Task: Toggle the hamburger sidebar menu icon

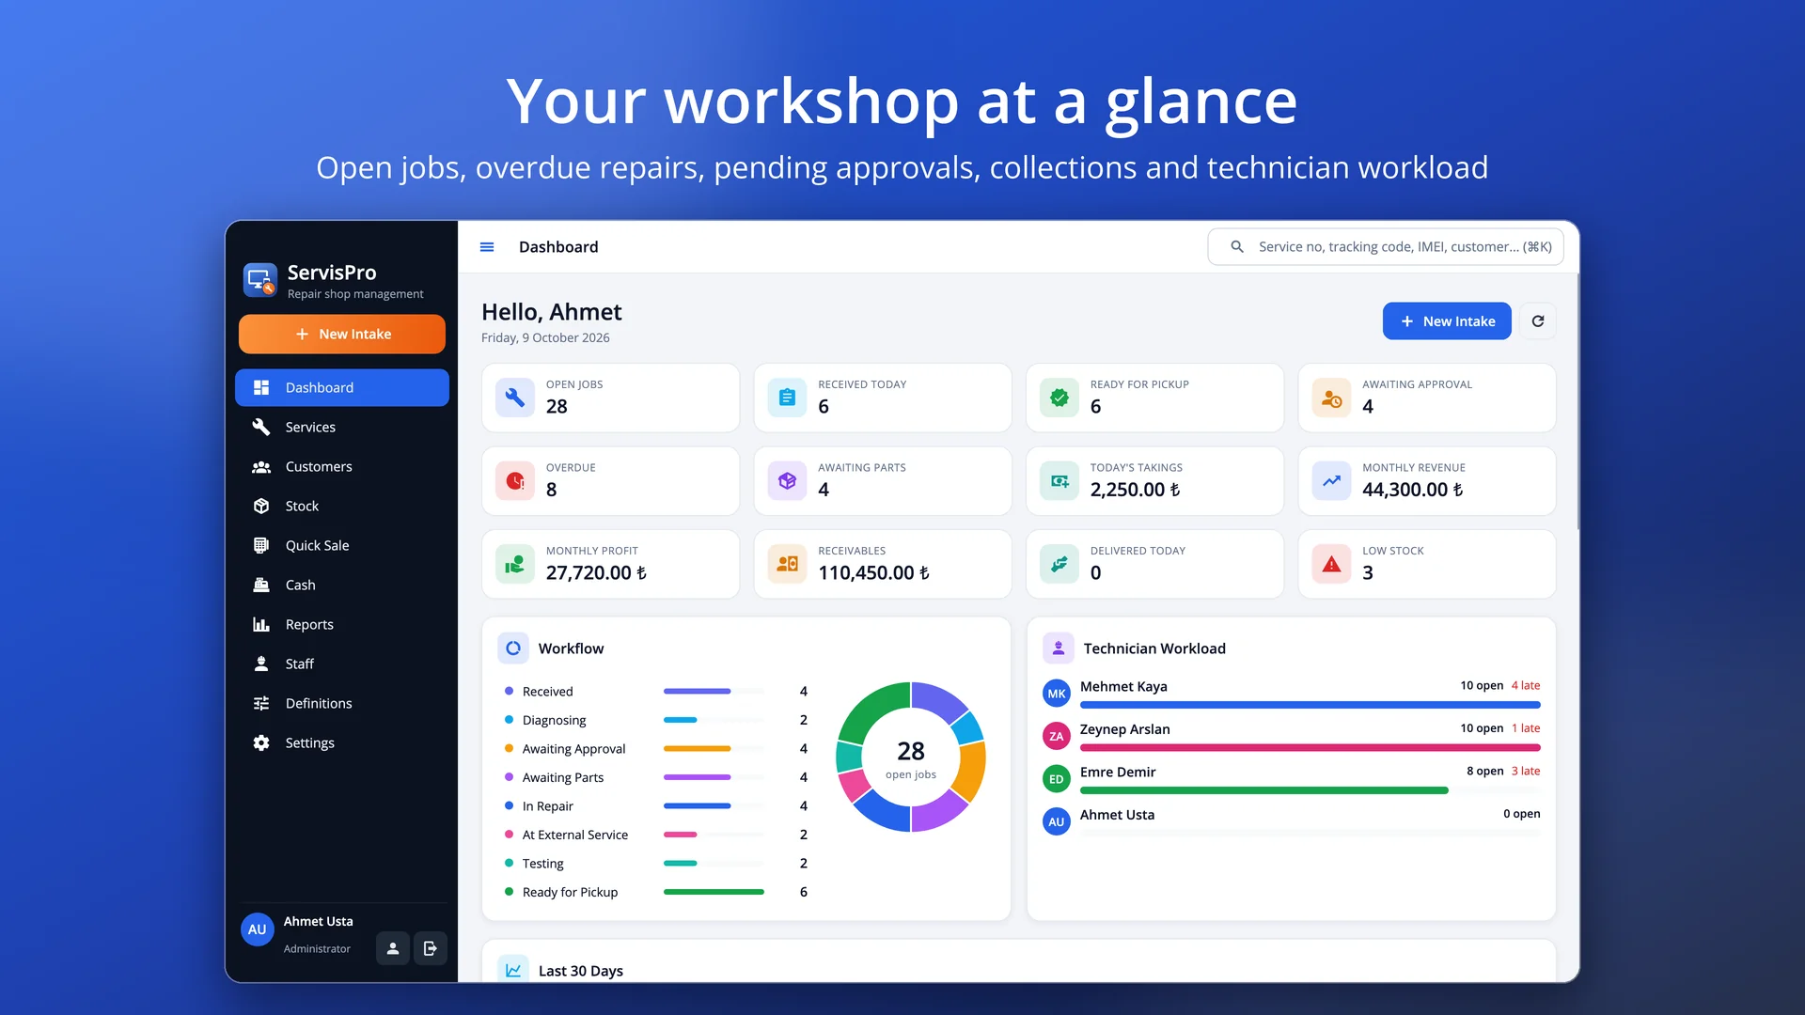Action: [x=487, y=247]
